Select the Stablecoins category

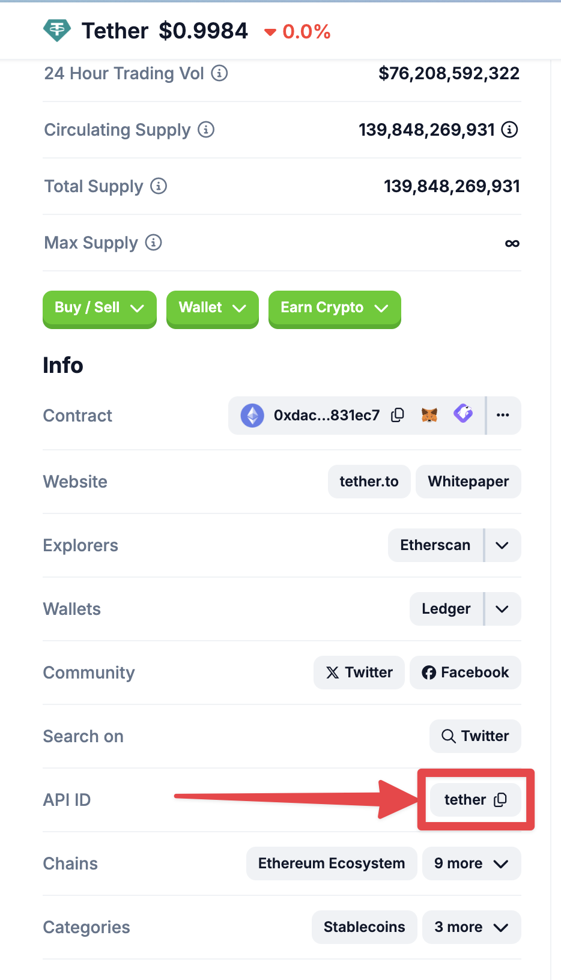click(x=364, y=927)
